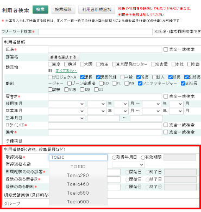Uncheck the 部長 checkbox
201x212 pixels.
[x=170, y=77]
